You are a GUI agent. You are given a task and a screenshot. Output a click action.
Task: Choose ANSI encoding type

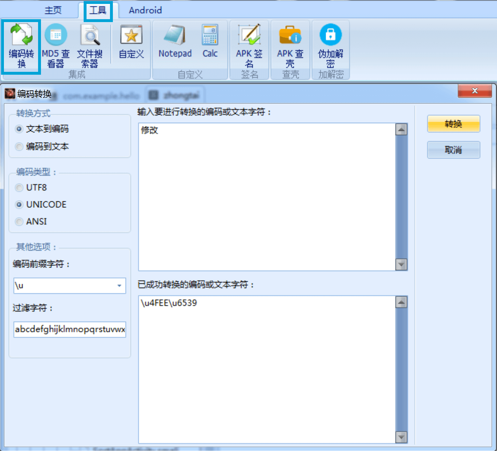click(x=31, y=222)
